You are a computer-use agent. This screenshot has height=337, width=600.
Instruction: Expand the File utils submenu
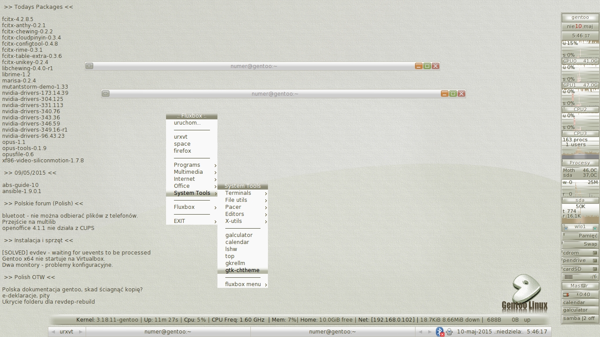[x=242, y=200]
